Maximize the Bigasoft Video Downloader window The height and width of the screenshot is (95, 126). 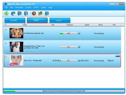click(x=117, y=4)
